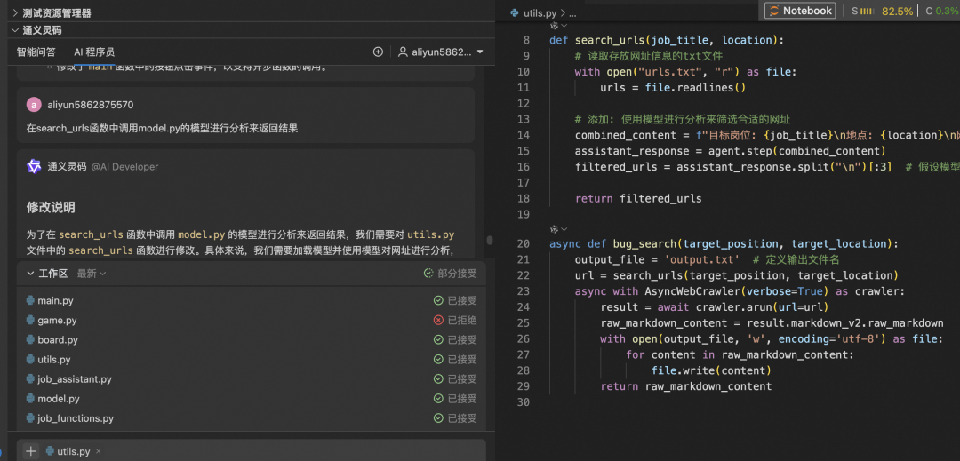Screen dimensions: 960x461
Task: Click utils.py in the editor breadcrumb
Action: pyautogui.click(x=540, y=12)
